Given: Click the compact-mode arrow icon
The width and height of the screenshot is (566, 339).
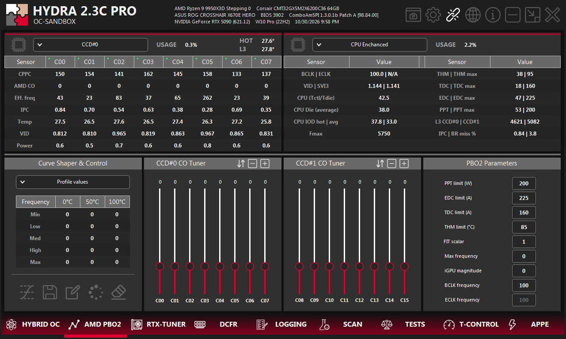Looking at the screenshot, I should pos(532,15).
